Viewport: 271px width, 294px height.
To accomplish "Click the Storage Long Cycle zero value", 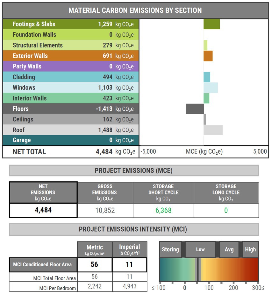I will [x=226, y=210].
